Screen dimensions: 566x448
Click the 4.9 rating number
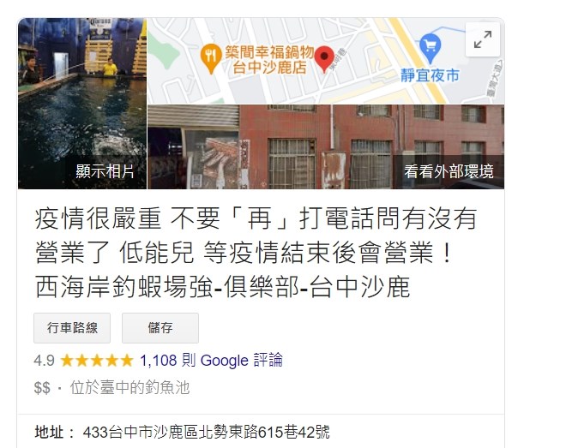pos(44,361)
